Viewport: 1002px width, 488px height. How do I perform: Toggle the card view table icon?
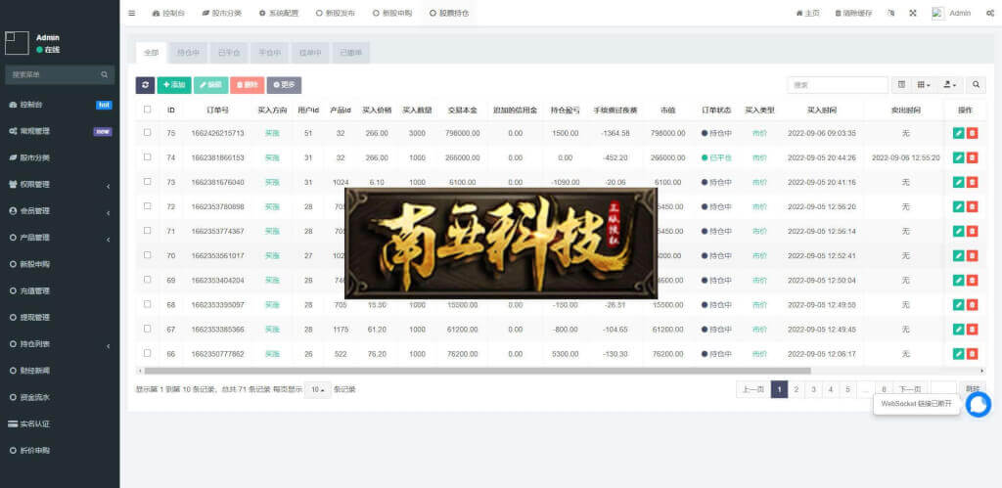point(901,85)
